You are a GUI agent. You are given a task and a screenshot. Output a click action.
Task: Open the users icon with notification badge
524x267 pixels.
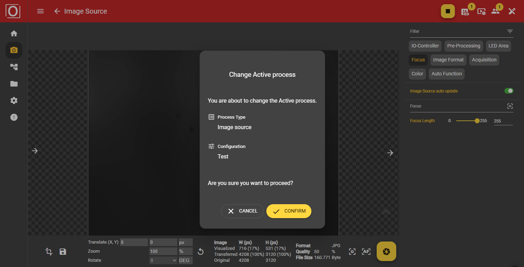click(496, 11)
